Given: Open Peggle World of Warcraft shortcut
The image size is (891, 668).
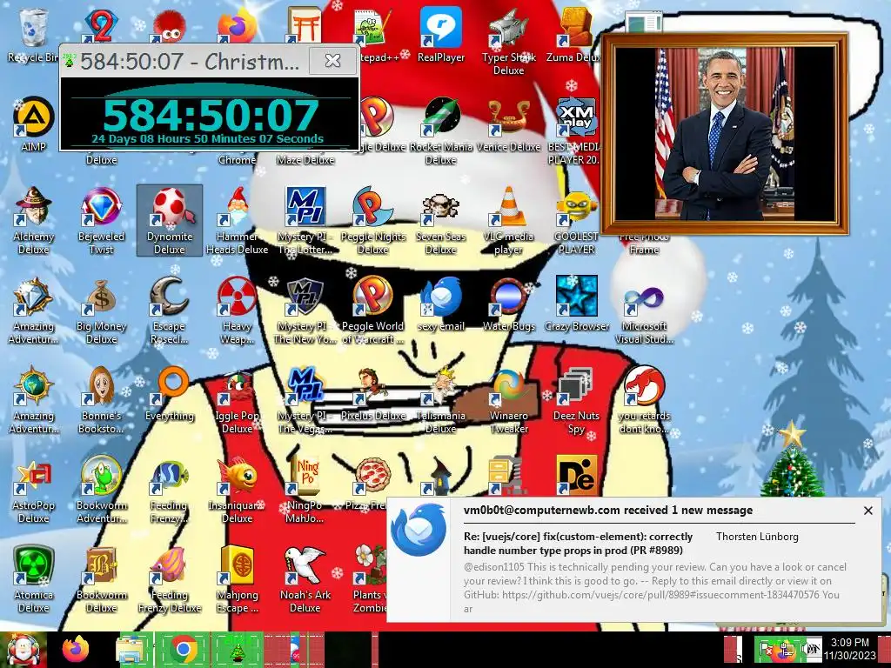Looking at the screenshot, I should [x=372, y=311].
